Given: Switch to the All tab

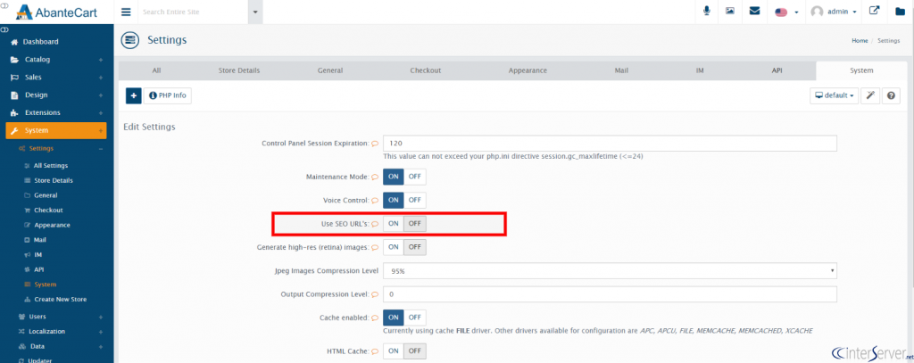Looking at the screenshot, I should [156, 70].
